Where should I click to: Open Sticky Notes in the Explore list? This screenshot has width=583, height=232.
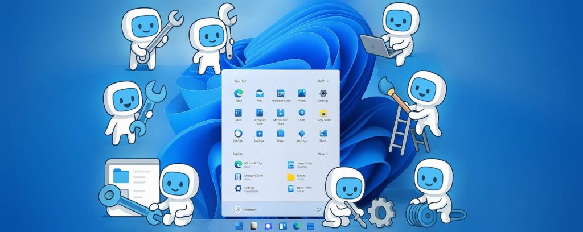299,189
